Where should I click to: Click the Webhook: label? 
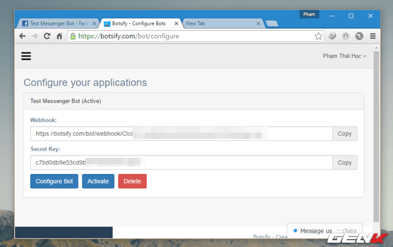coord(44,120)
